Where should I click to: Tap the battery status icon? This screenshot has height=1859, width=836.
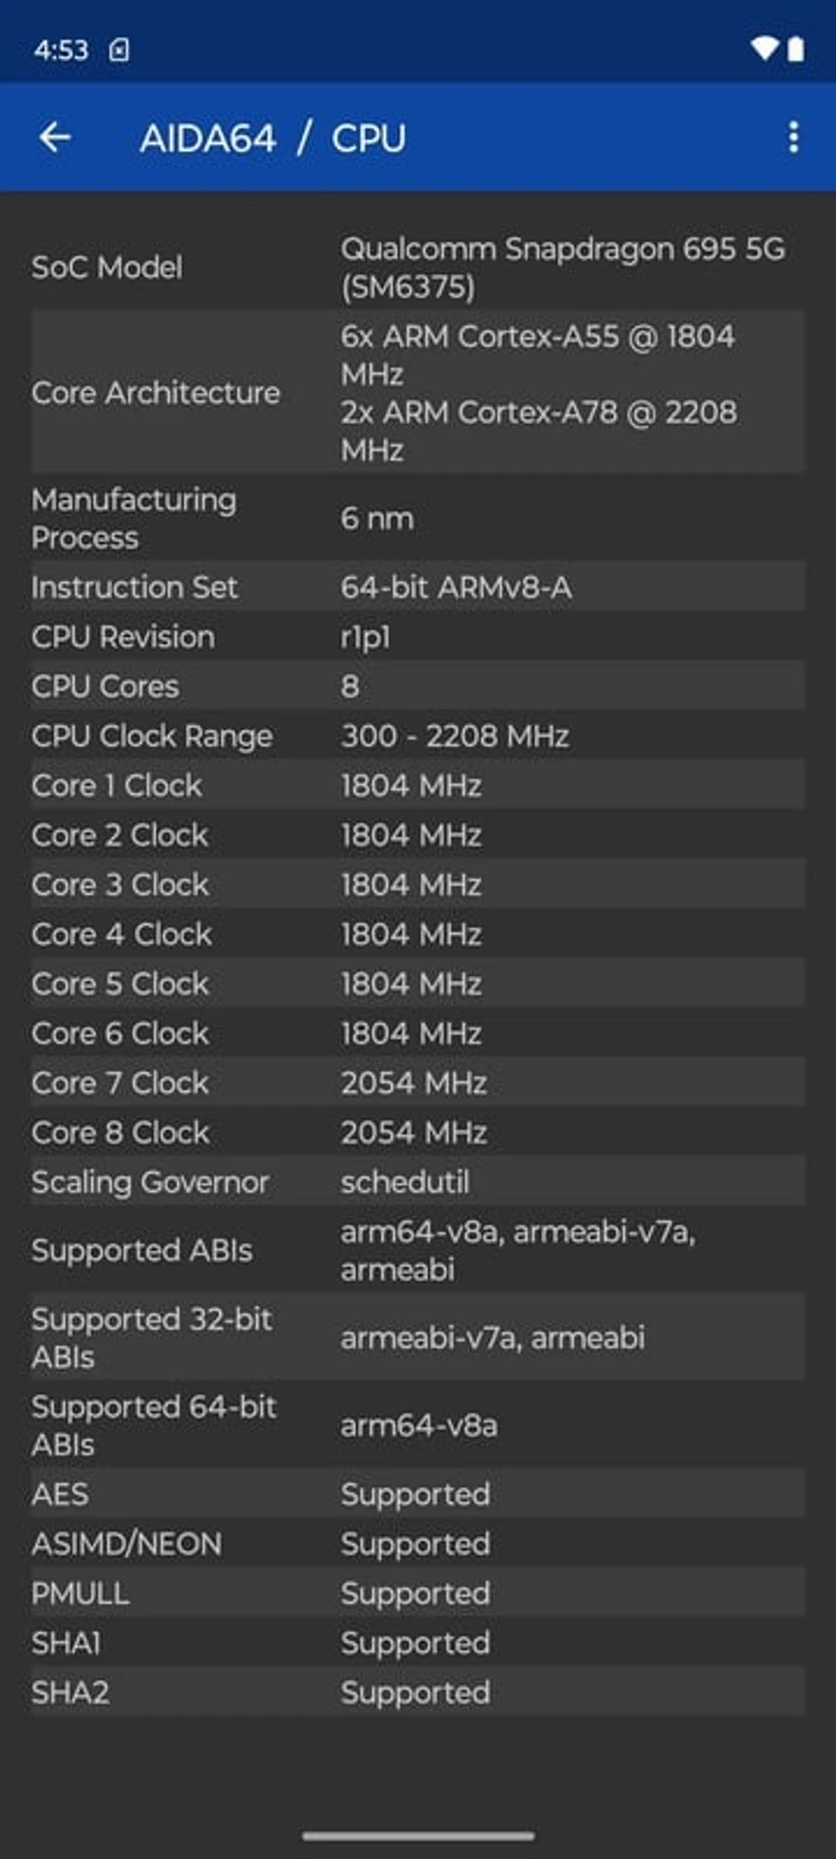[795, 48]
